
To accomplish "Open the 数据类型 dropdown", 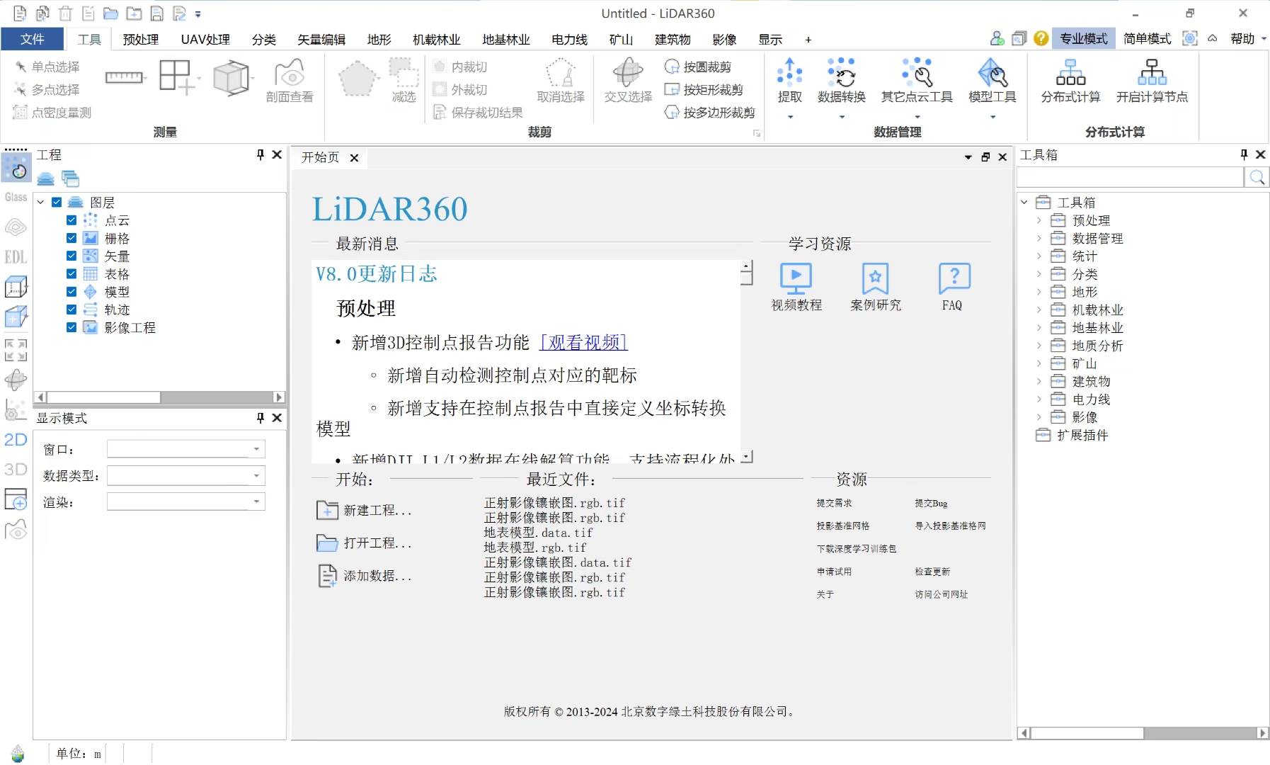I will [186, 475].
